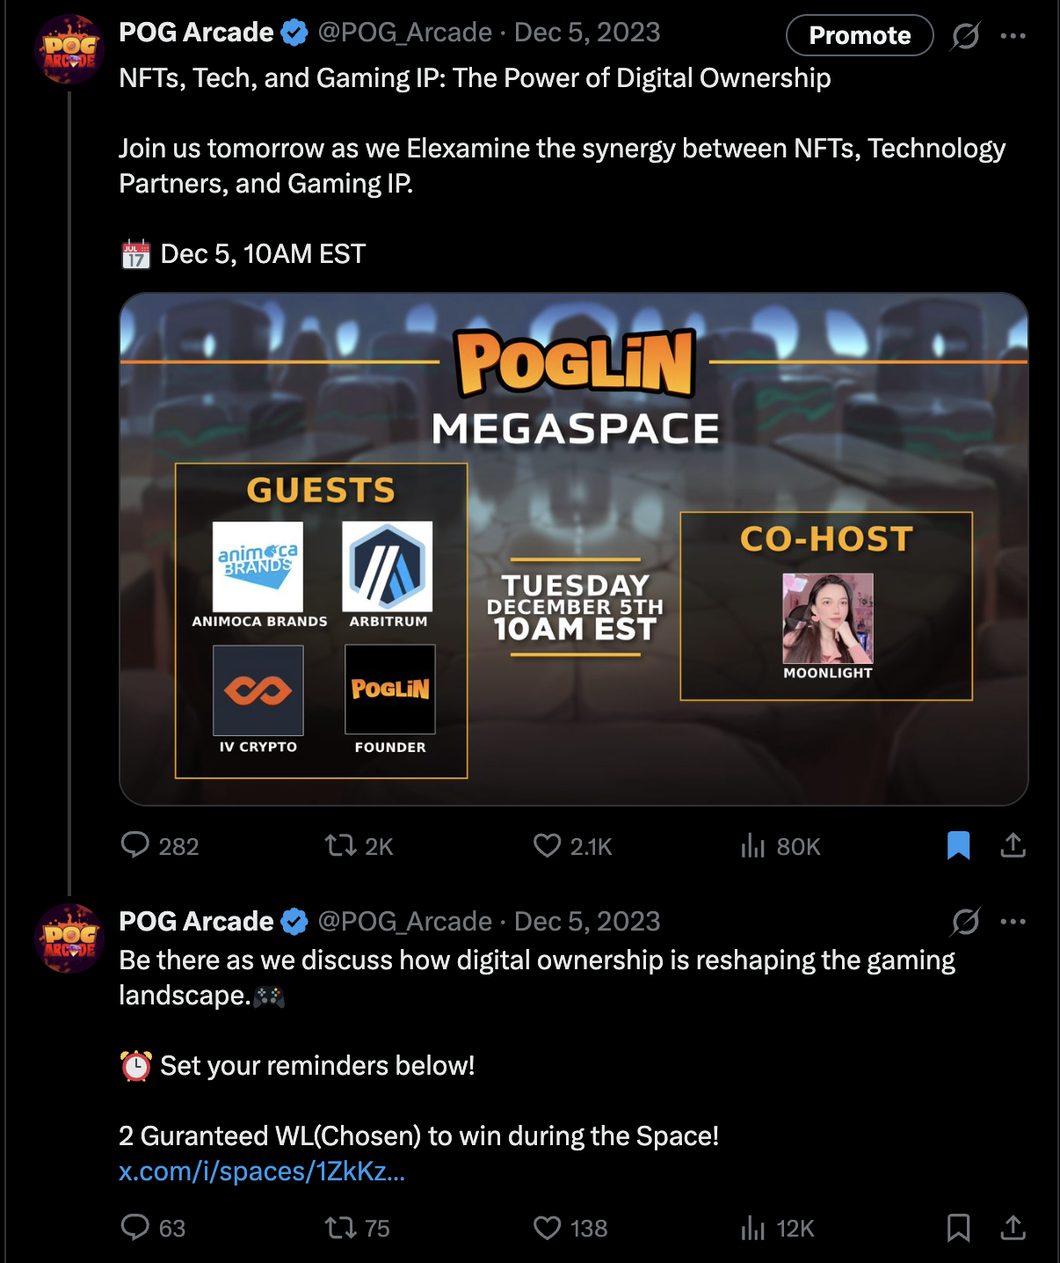View analytics showing 12K views
The image size is (1060, 1263).
[x=777, y=1228]
